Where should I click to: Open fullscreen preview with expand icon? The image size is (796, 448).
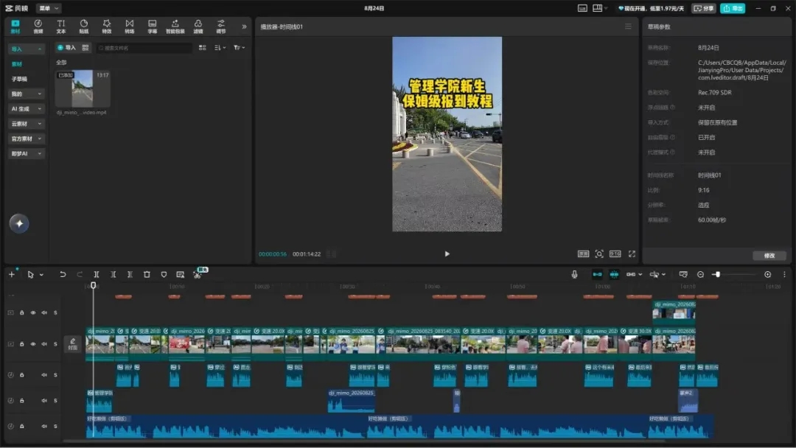coord(632,253)
